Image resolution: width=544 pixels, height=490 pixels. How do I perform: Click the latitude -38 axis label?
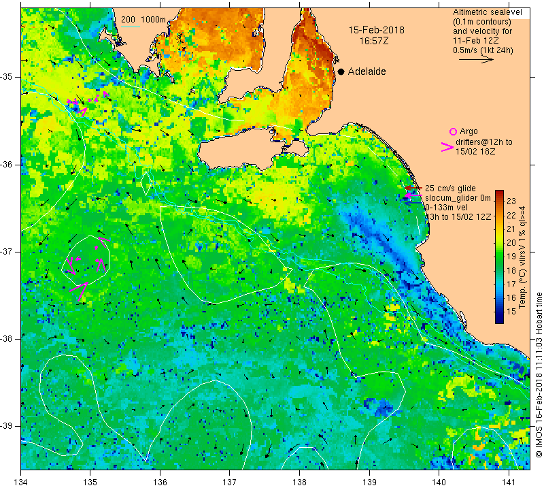click(7, 339)
